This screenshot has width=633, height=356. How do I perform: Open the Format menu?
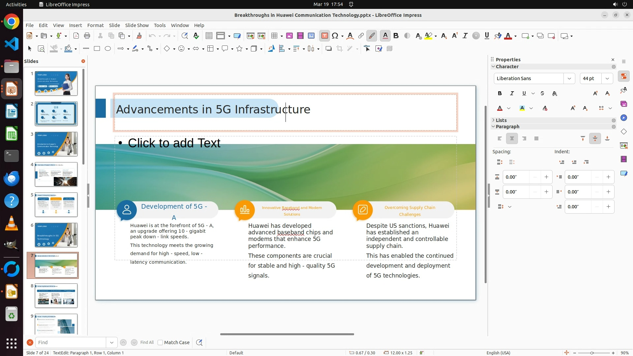[95, 25]
